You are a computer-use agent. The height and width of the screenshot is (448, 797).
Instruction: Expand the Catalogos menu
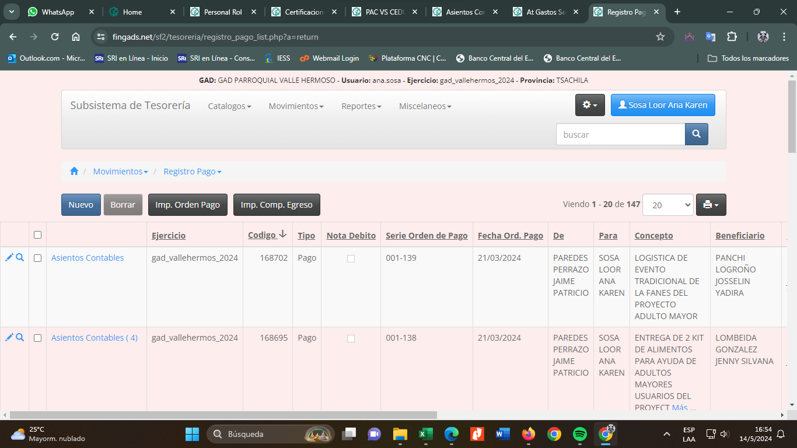(x=229, y=106)
